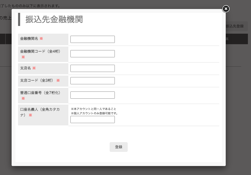Viewport: 251px width, 175px height.
Task: Click the note 本アカウントと同一人であること
Action: click(92, 109)
